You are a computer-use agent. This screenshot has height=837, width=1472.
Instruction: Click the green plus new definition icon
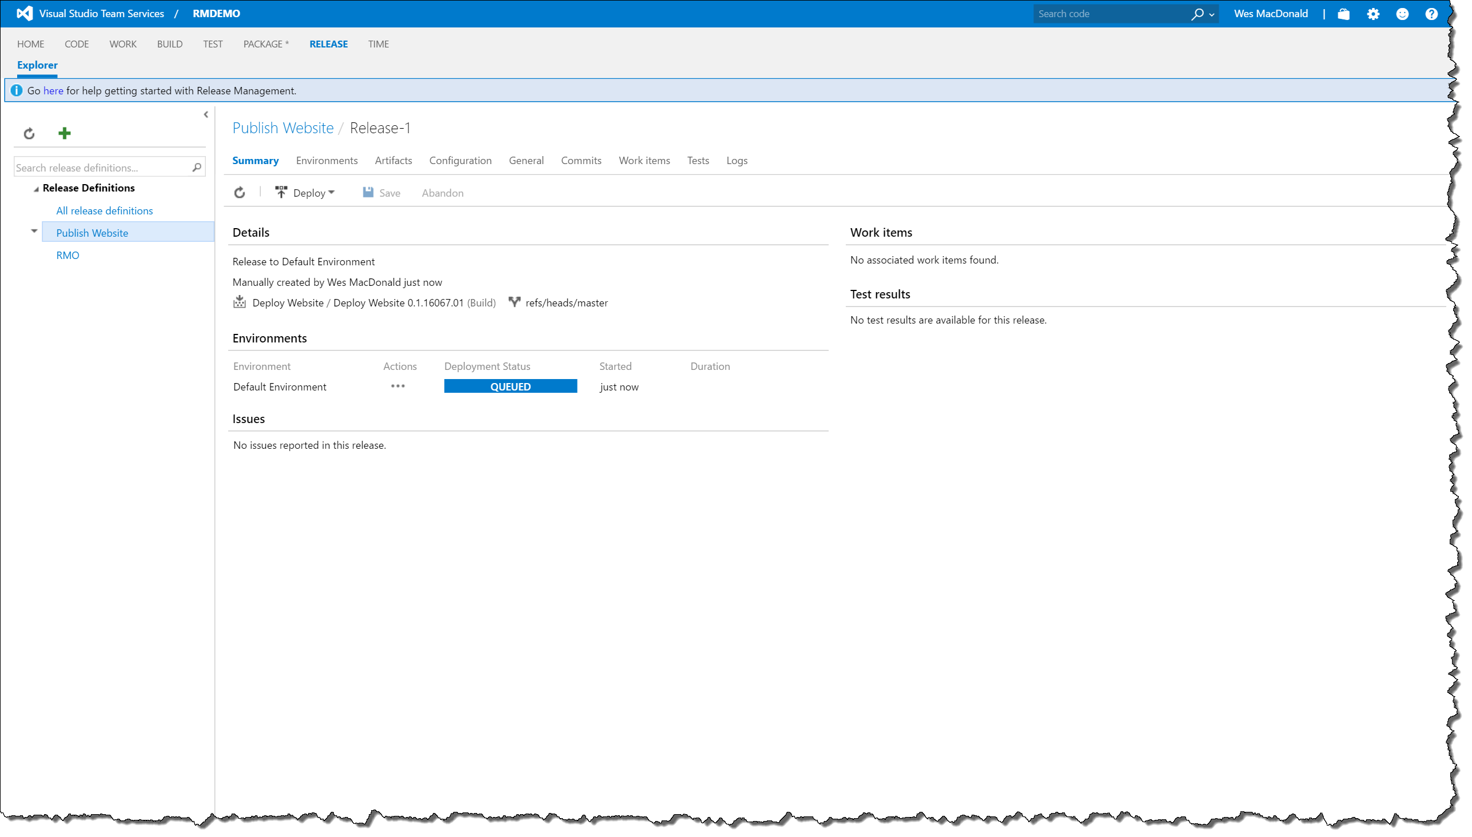coord(65,133)
